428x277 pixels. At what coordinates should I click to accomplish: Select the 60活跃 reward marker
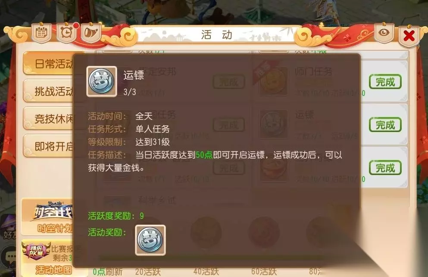[x=264, y=271]
